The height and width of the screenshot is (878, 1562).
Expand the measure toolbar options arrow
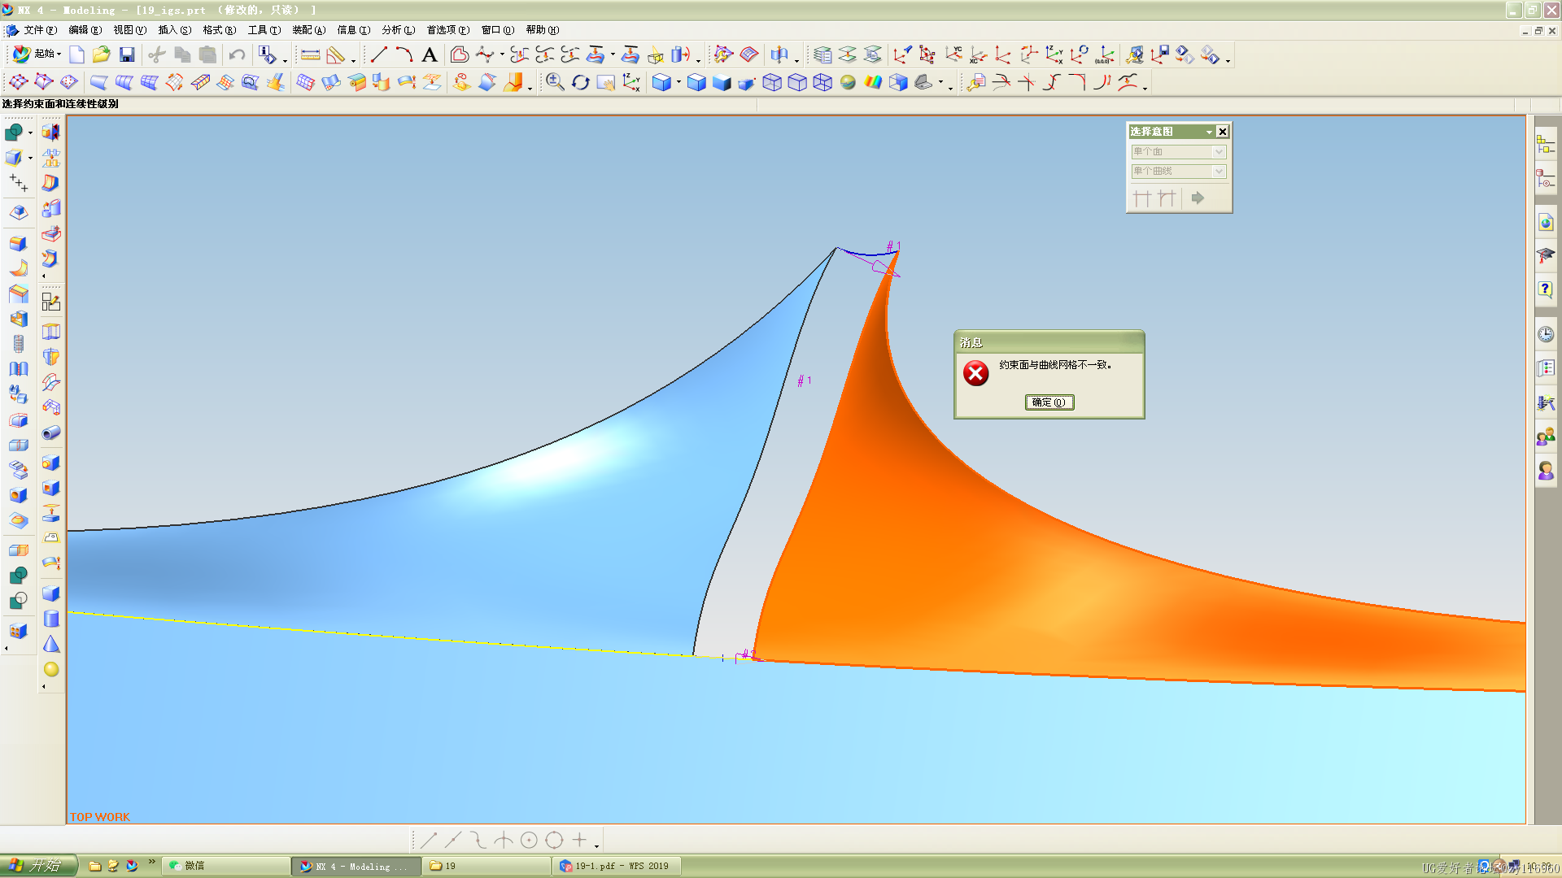click(353, 59)
